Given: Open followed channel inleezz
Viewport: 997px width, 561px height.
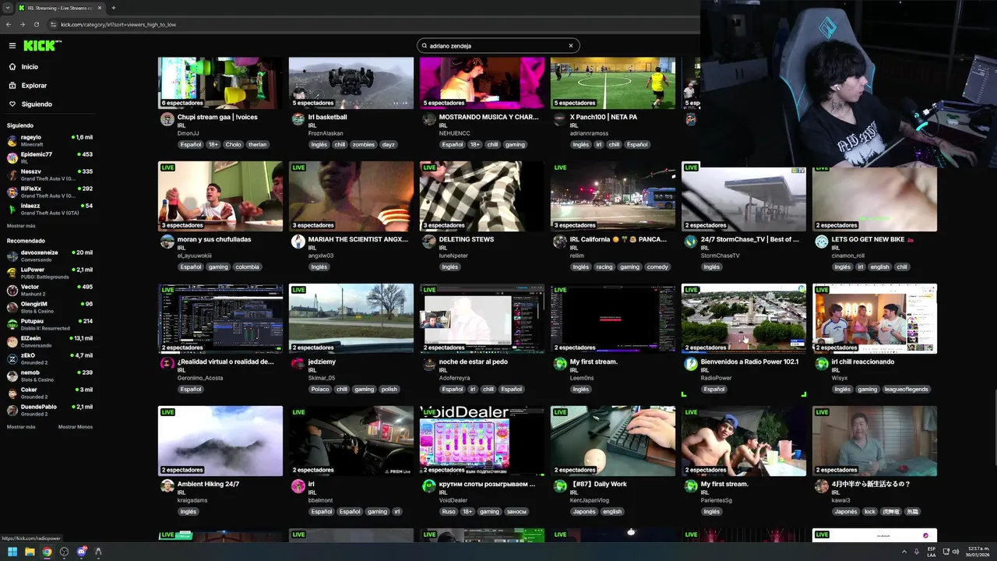Looking at the screenshot, I should 50,209.
